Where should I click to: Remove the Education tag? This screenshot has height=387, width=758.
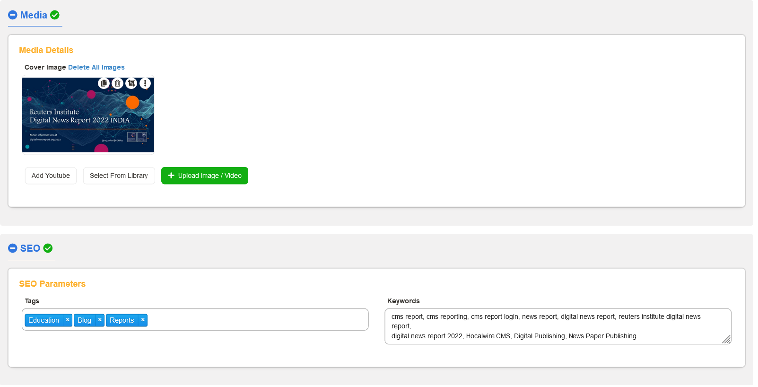pyautogui.click(x=68, y=320)
